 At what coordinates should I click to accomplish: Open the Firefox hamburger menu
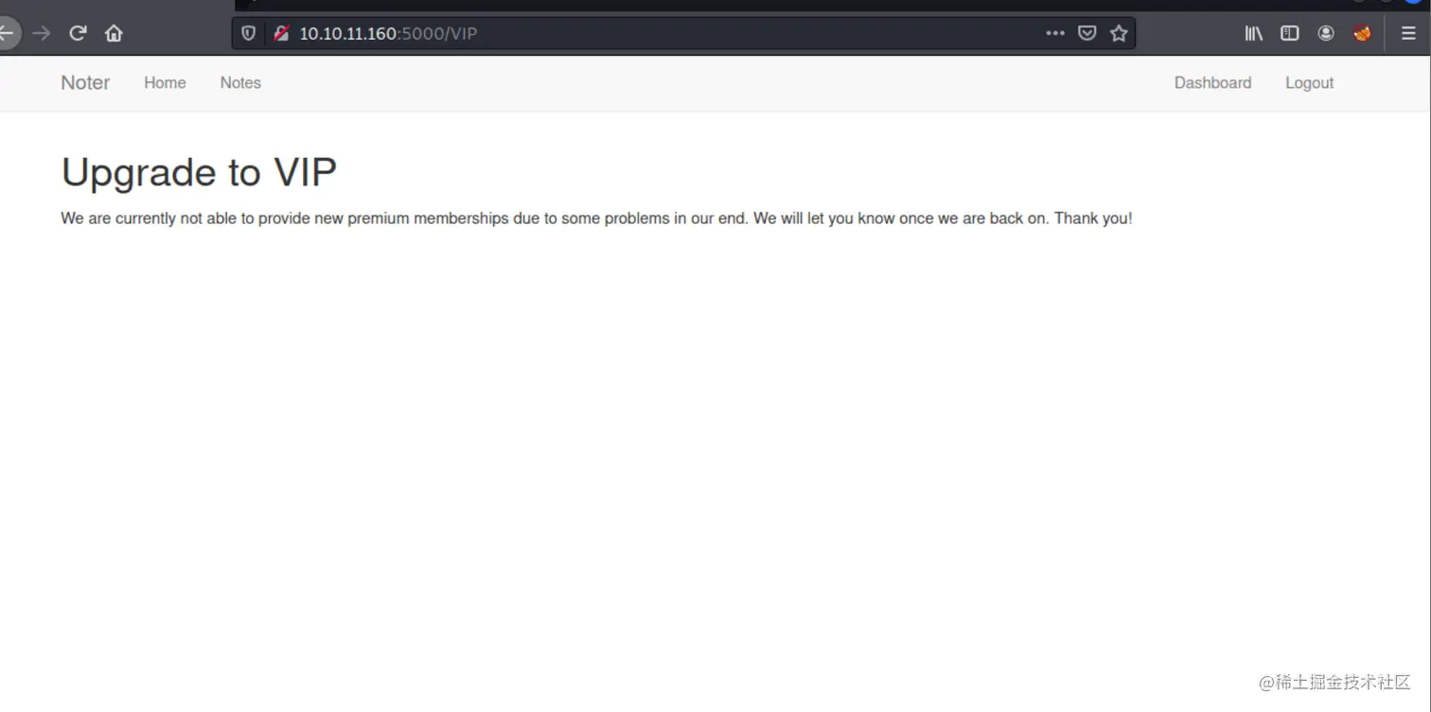tap(1407, 32)
